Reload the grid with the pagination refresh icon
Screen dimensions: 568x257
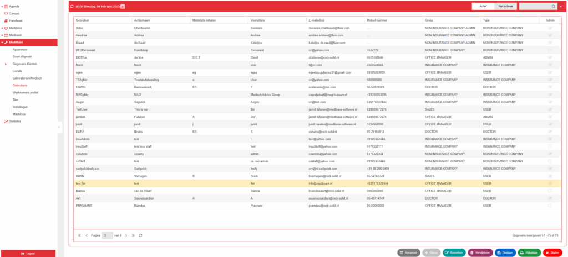pyautogui.click(x=140, y=235)
